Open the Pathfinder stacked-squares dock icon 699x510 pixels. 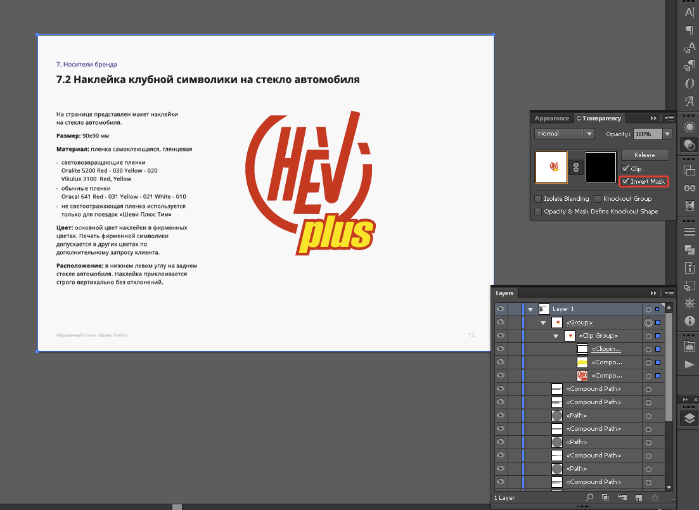(x=689, y=250)
